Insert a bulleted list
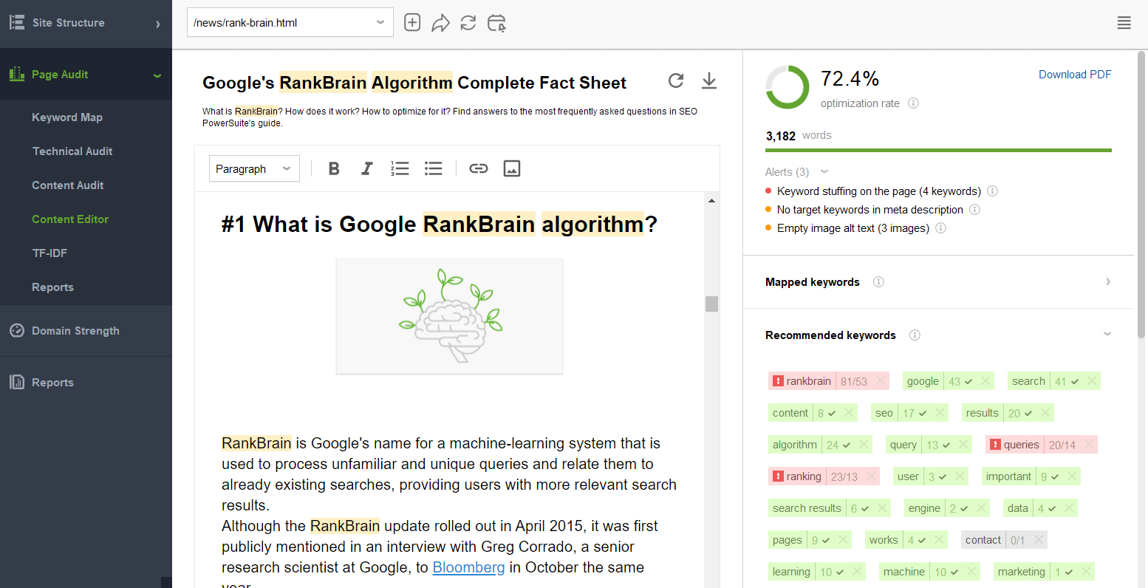This screenshot has width=1148, height=588. point(434,169)
